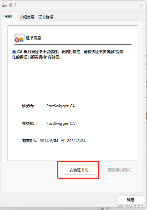Click the untrusted certificate info icon

pos(19,38)
